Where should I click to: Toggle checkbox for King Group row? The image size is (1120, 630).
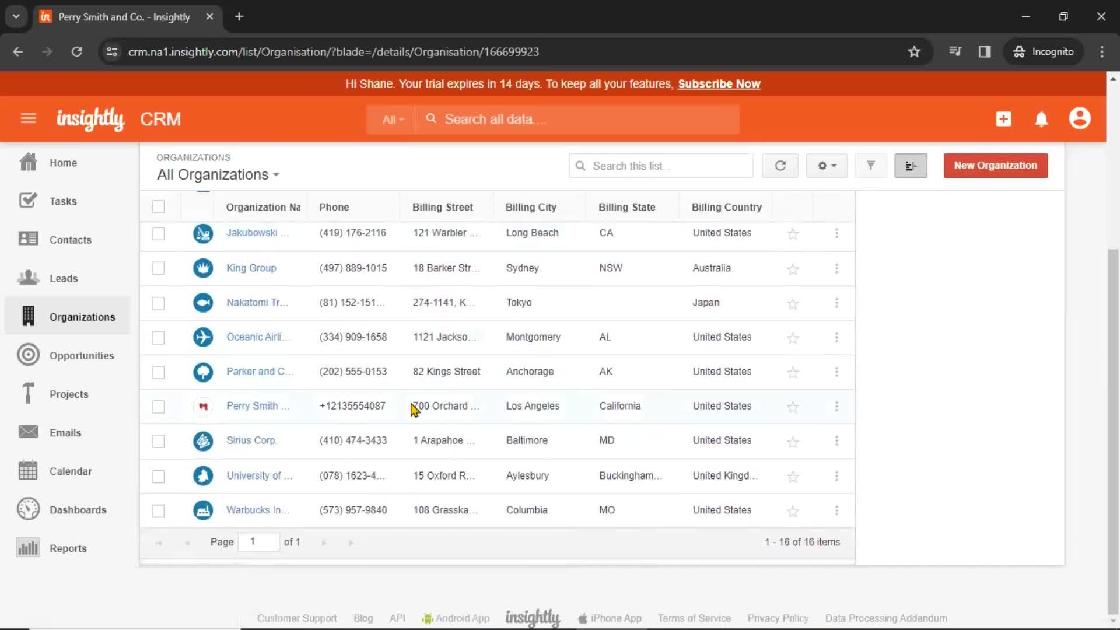pyautogui.click(x=159, y=268)
